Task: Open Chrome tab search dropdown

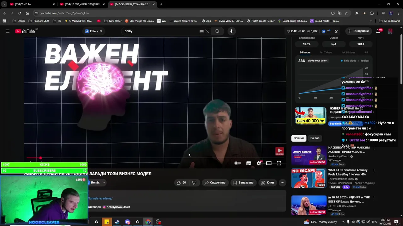Action: [4, 4]
